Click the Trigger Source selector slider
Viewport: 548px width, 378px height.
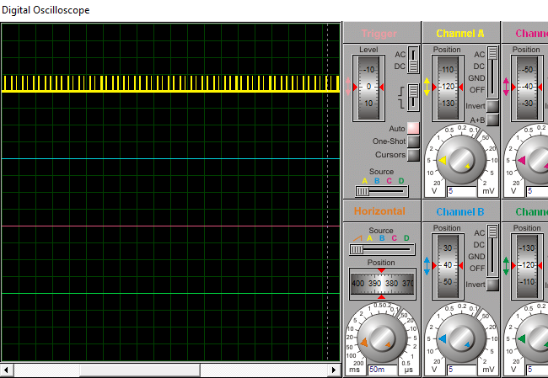tap(381, 191)
